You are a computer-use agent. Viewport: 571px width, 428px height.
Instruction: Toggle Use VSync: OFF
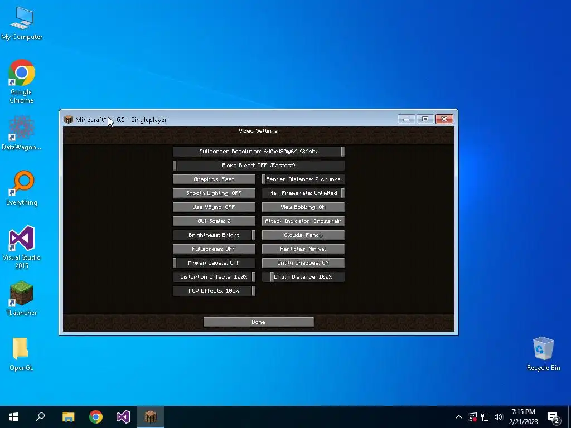point(214,207)
